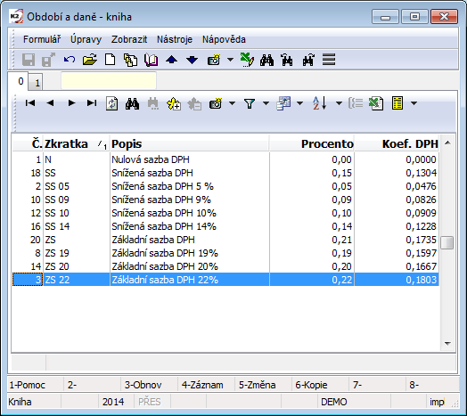Select row 'Snížená sazba DPH 10%'

[225, 213]
